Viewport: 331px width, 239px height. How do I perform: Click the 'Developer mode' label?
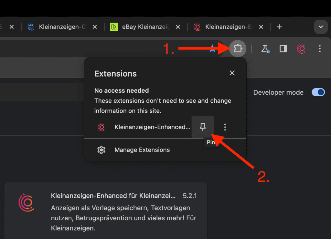point(278,92)
